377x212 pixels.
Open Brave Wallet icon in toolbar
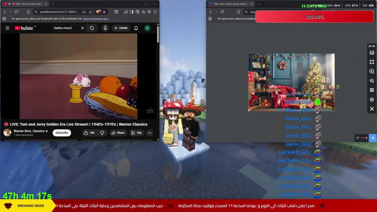point(137,12)
